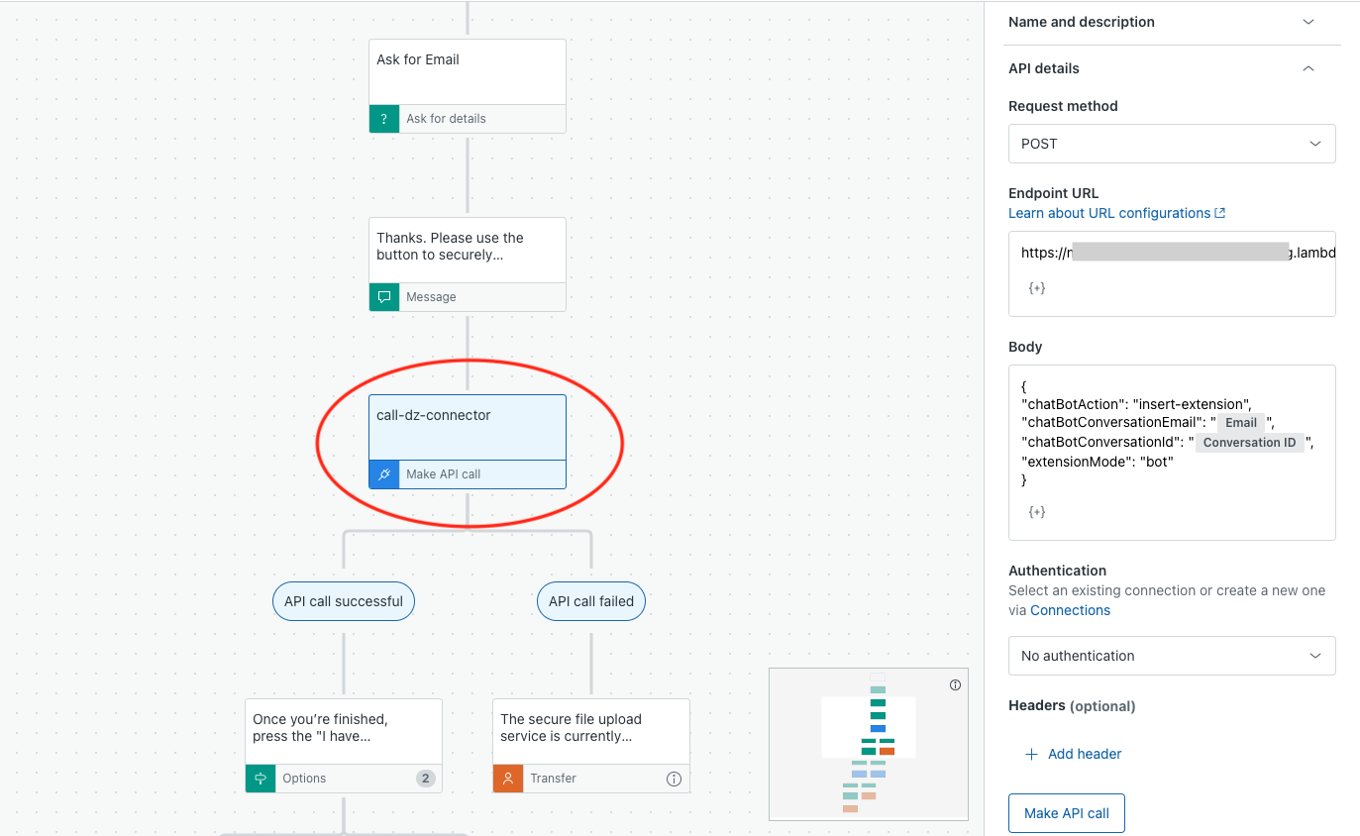The width and height of the screenshot is (1360, 836).
Task: Select the Ask for Email step card
Action: pos(468,86)
